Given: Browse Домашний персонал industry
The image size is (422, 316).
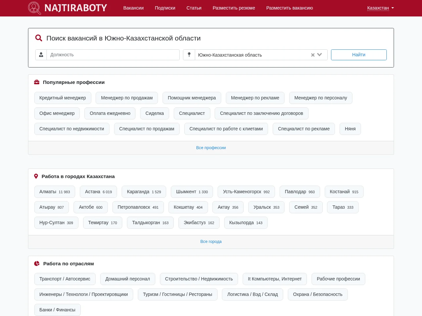Looking at the screenshot, I should click(128, 279).
